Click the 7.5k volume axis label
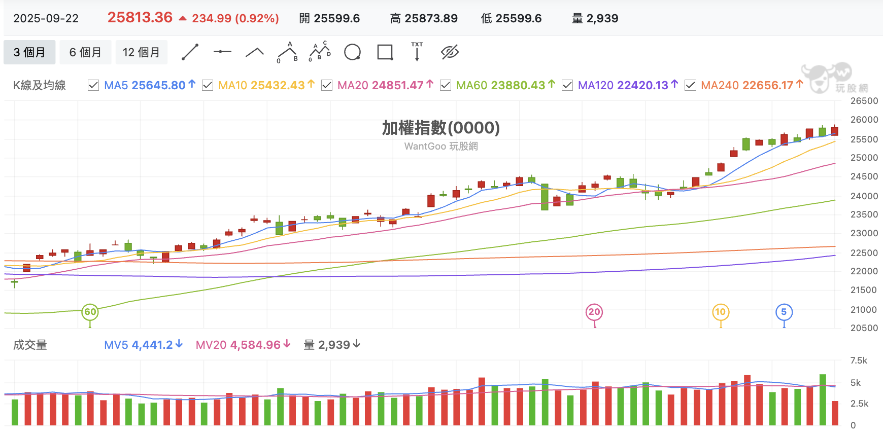Image resolution: width=883 pixels, height=434 pixels. pos(859,360)
